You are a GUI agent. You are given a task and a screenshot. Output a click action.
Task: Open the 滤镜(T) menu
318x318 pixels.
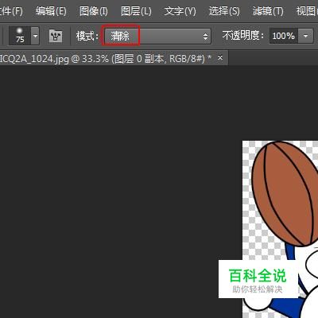point(268,11)
